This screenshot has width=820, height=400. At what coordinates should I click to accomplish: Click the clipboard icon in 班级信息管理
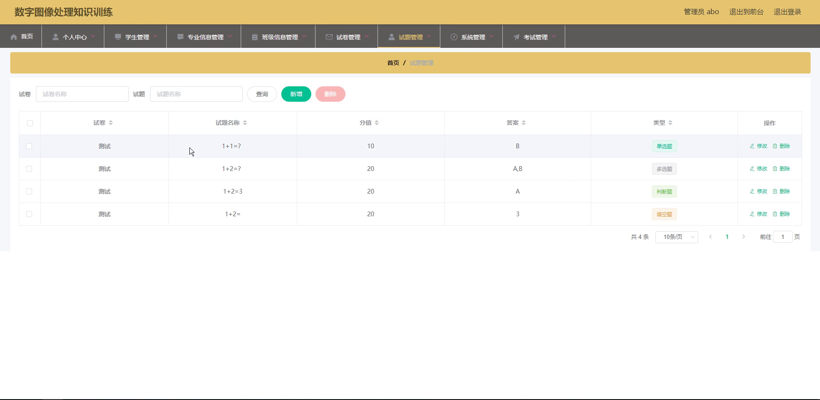point(255,37)
